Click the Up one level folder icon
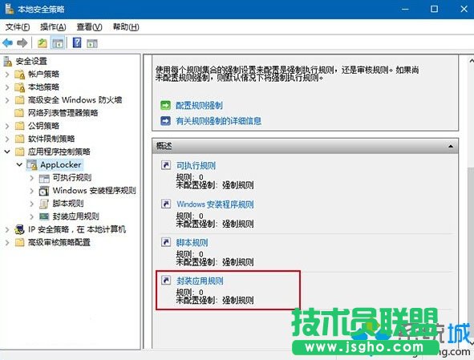The image size is (474, 360). [x=43, y=43]
